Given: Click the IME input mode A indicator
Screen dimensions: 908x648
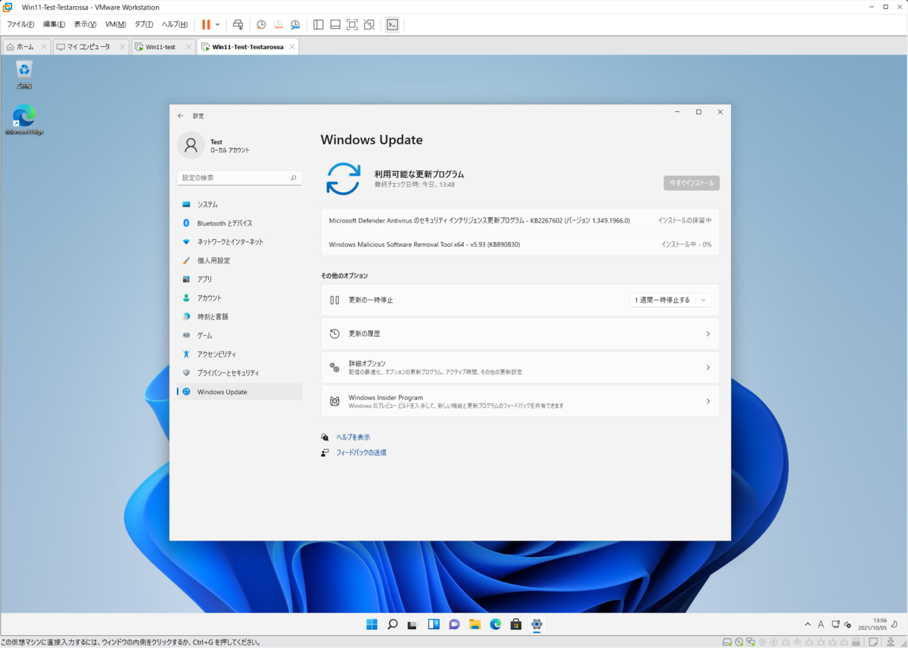Looking at the screenshot, I should click(x=821, y=625).
